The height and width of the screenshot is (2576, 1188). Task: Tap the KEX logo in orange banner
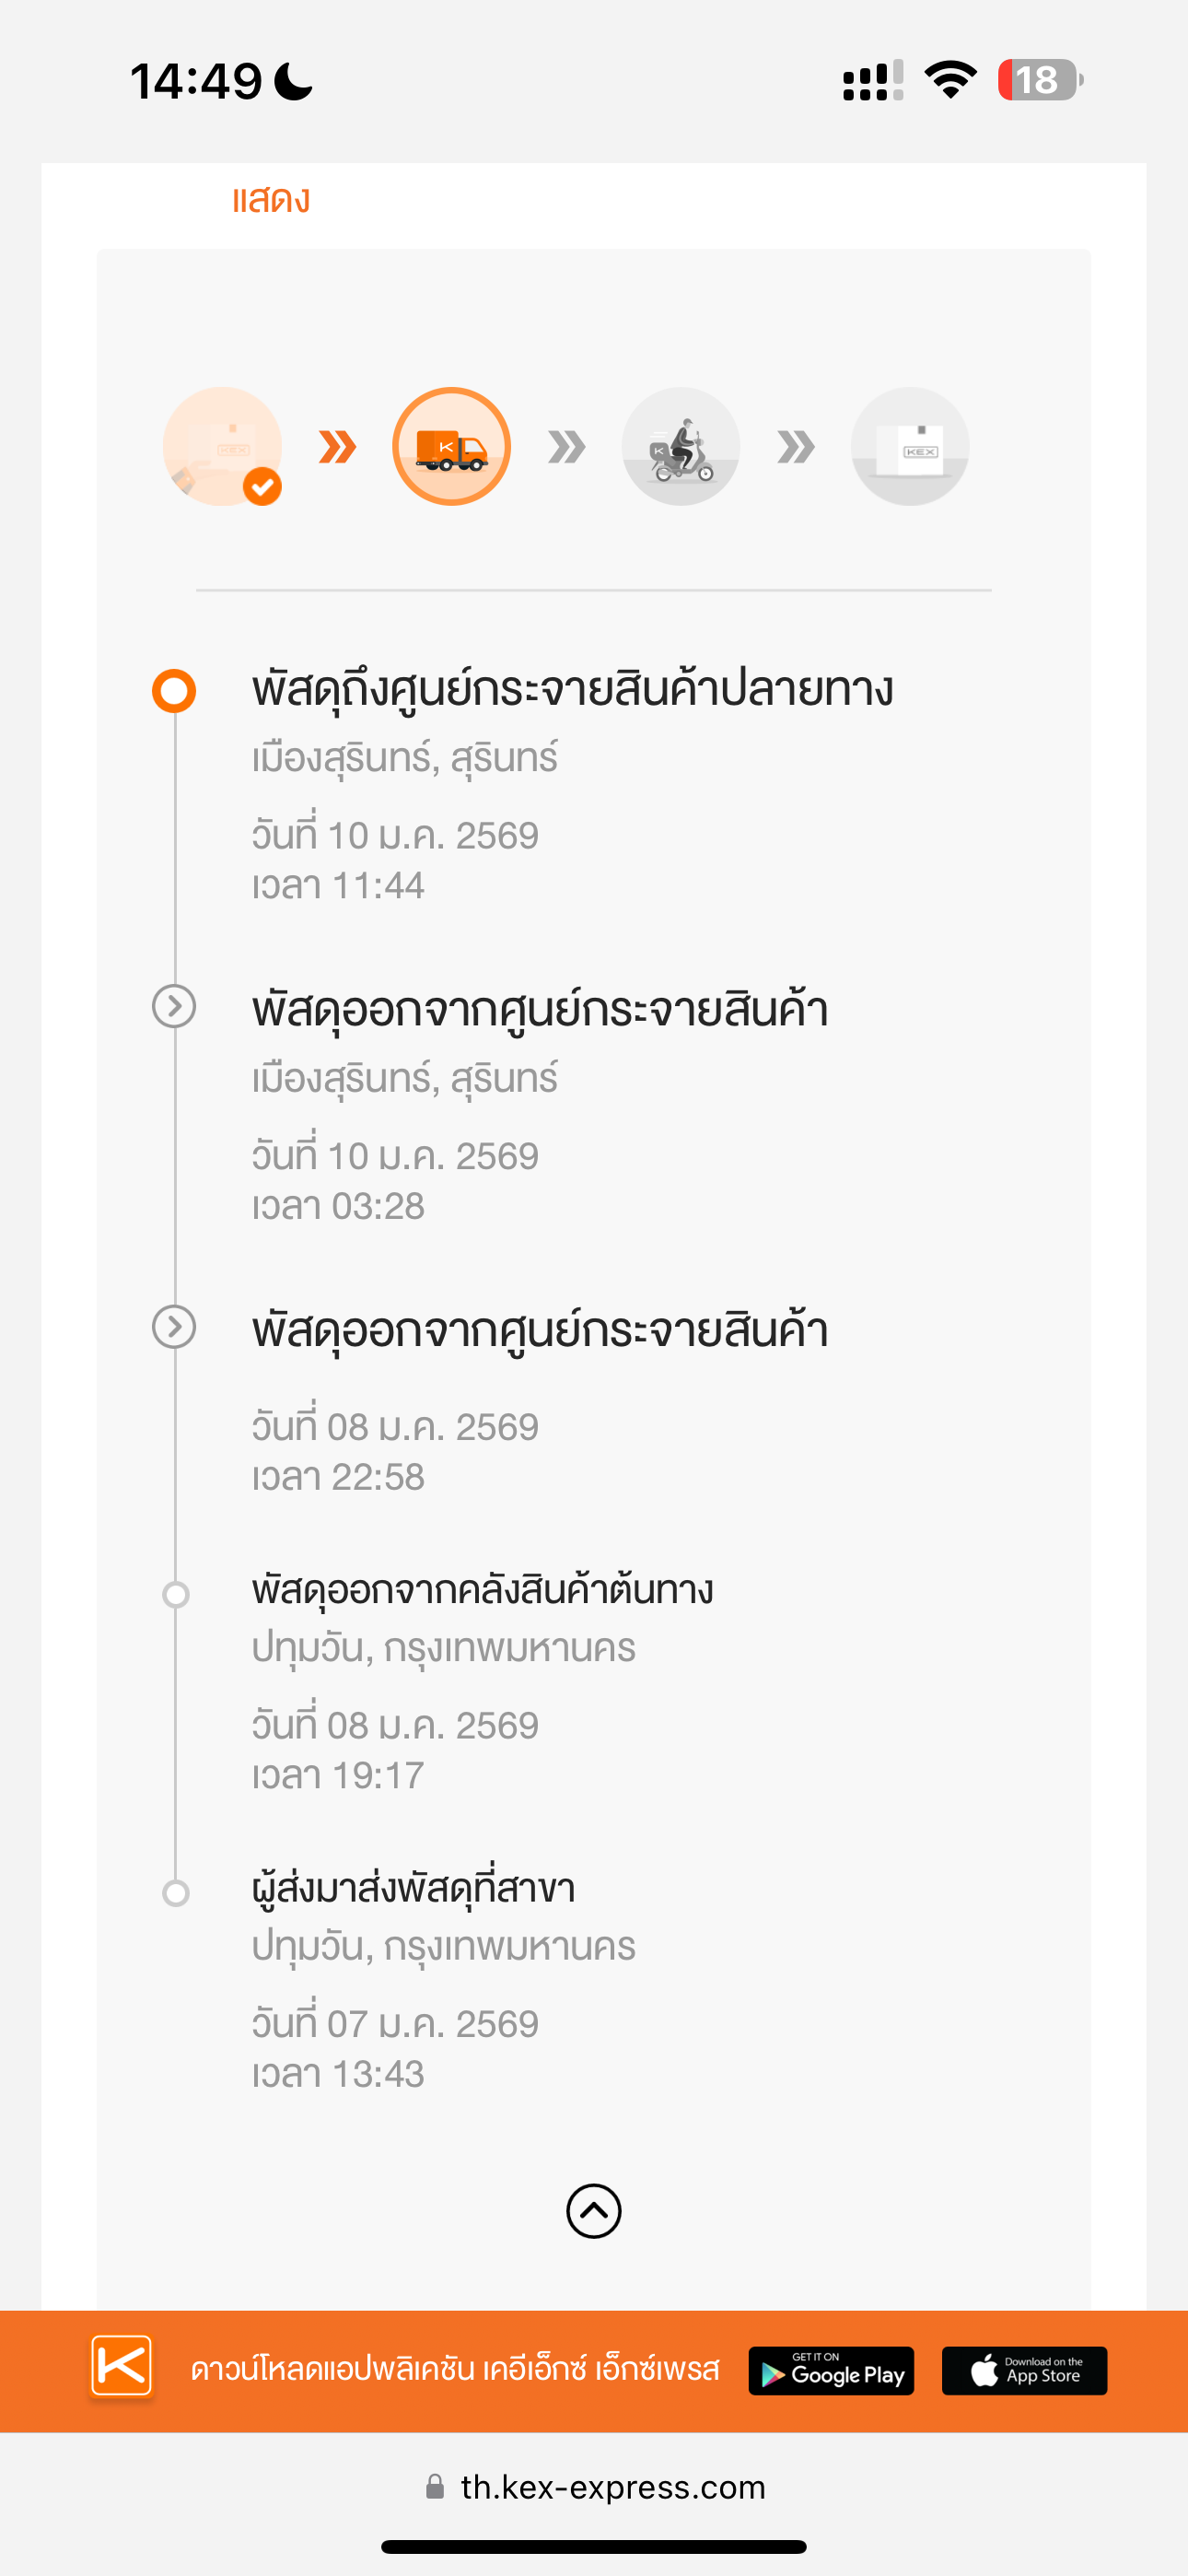tap(122, 2366)
